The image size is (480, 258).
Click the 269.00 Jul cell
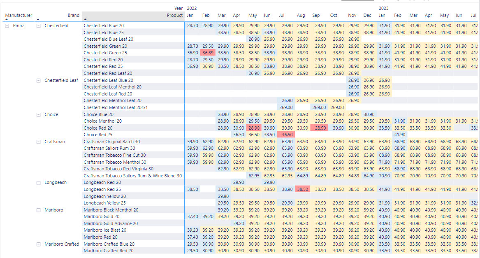click(x=286, y=107)
